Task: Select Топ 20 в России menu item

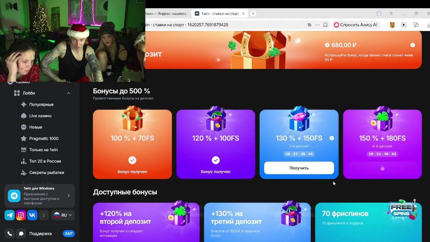Action: 45,161
